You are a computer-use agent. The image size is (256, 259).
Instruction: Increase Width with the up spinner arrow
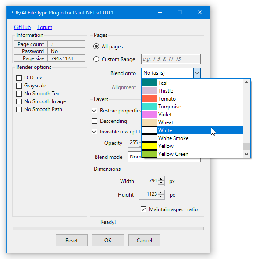(161, 179)
